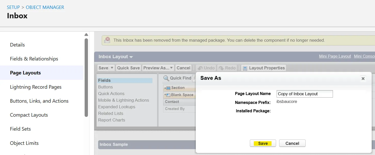The width and height of the screenshot is (375, 155).
Task: Select Related Lists palette category
Action: coord(111,113)
